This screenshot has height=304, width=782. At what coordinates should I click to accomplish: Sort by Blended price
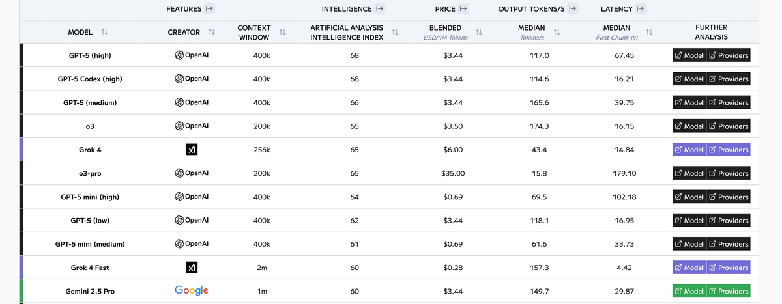click(x=479, y=32)
